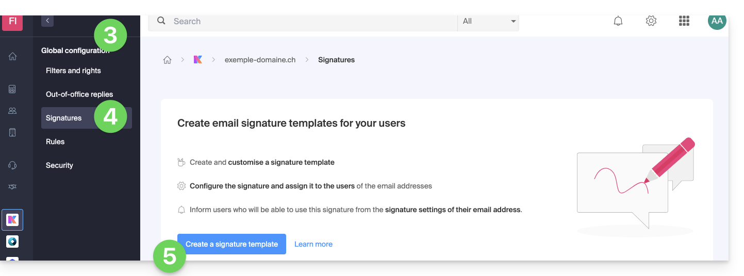Click the headset support icon

[12, 165]
